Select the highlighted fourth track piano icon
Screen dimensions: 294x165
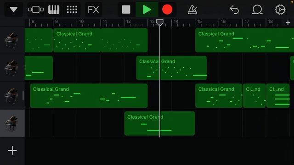[11, 123]
